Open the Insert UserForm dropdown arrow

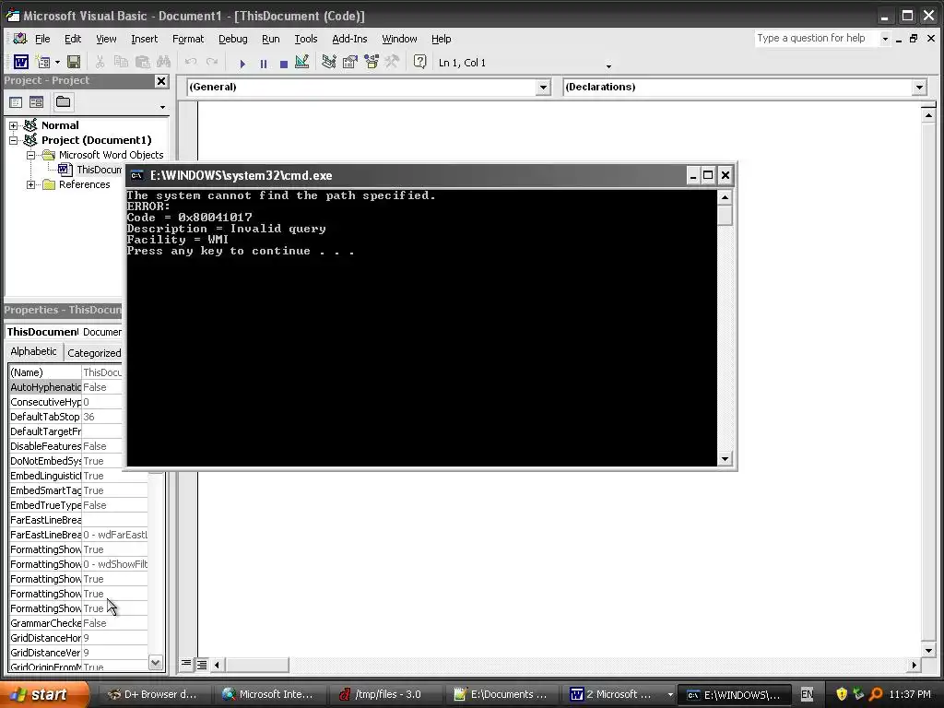[x=57, y=62]
